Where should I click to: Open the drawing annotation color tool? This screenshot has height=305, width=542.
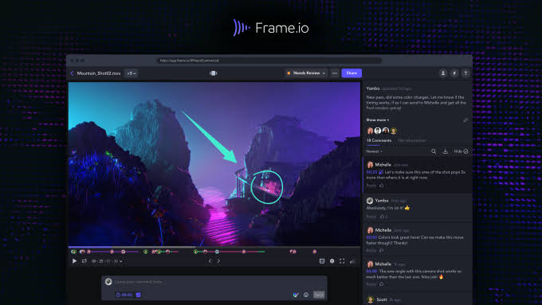(x=296, y=295)
